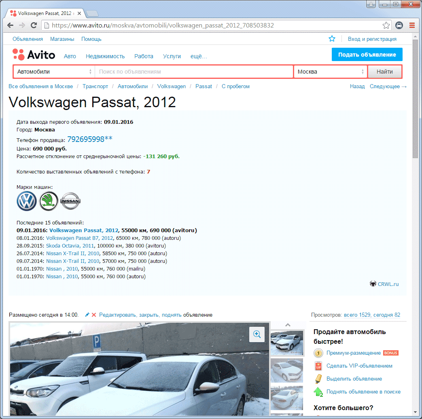Click the Премиум-размещение coin icon

[x=318, y=353]
